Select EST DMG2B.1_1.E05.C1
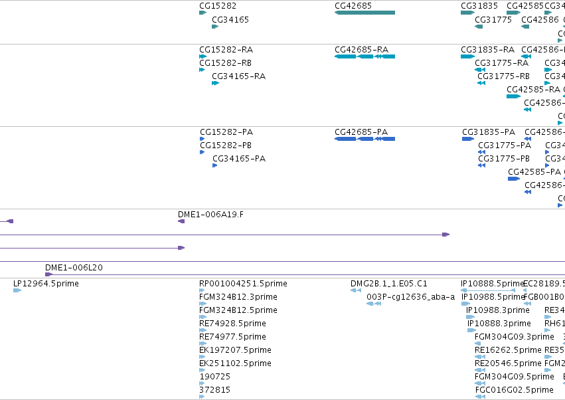This screenshot has height=400, width=565. click(x=389, y=284)
